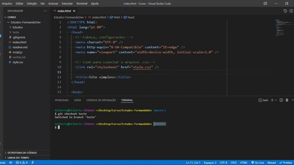The height and width of the screenshot is (165, 294).
Task: Switch to the SAÍDA panel tab
Action: (x=78, y=100)
